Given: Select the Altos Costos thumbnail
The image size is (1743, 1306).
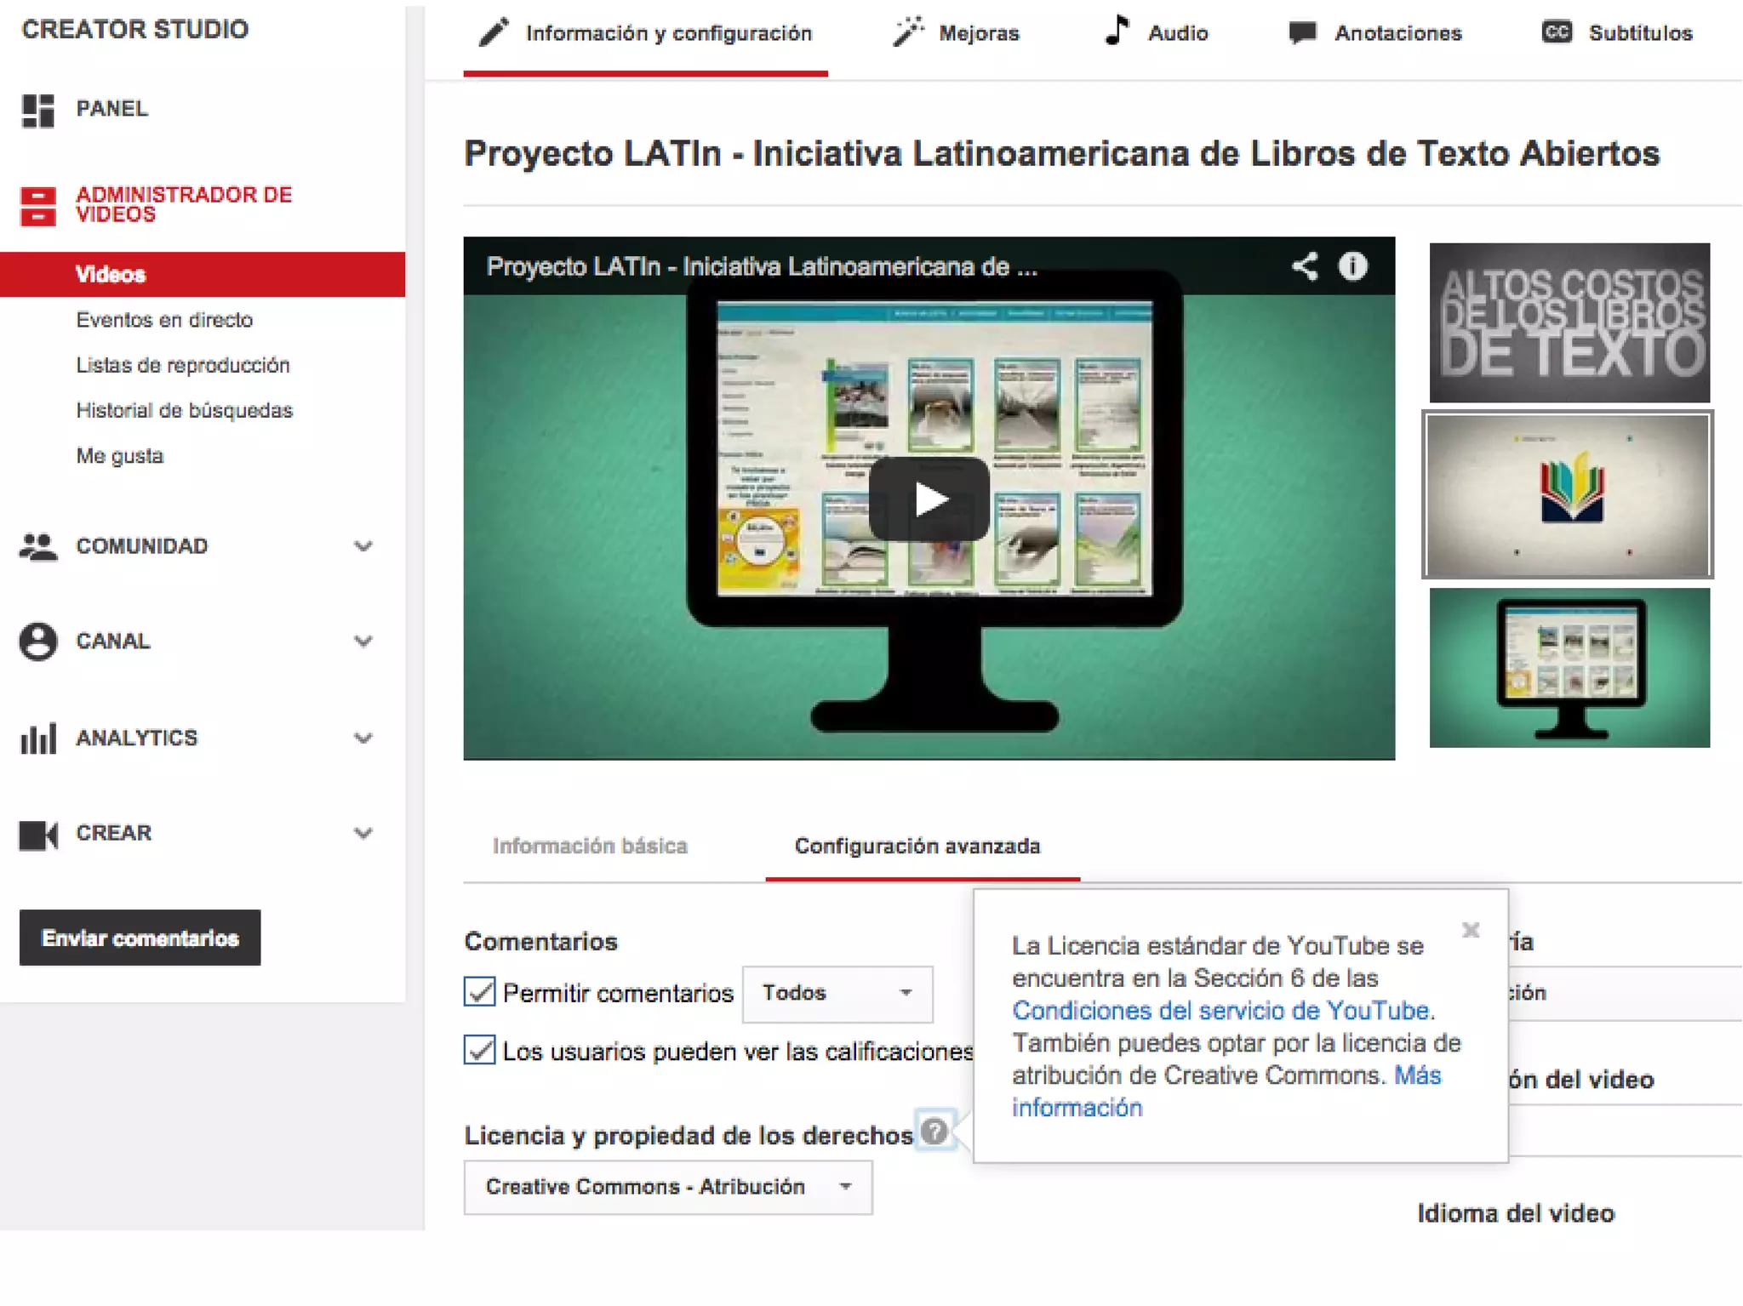Looking at the screenshot, I should pos(1569,323).
